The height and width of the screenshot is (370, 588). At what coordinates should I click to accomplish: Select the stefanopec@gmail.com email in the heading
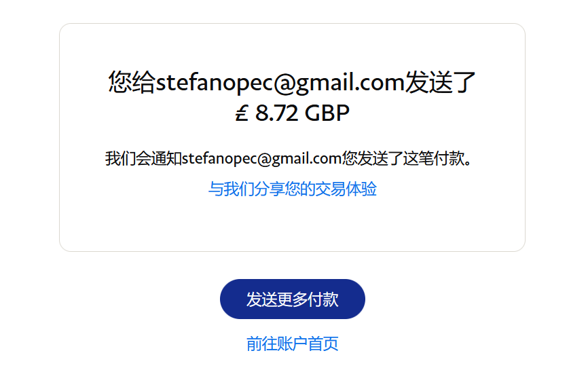(x=280, y=82)
